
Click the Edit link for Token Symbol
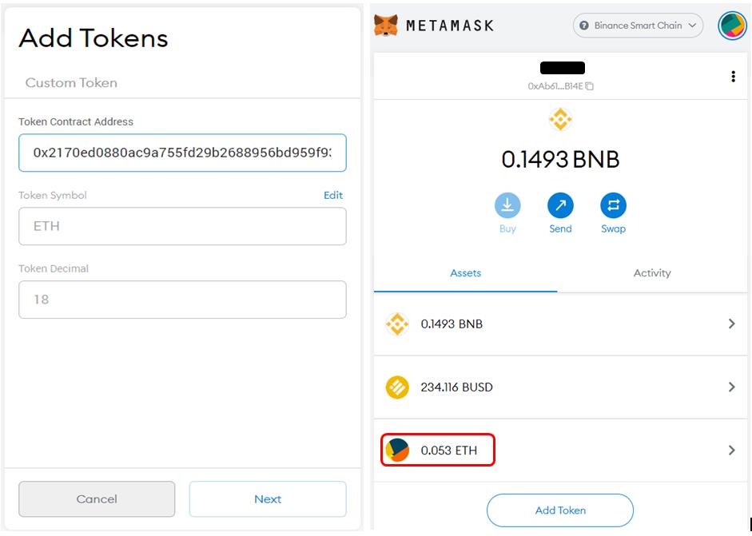pyautogui.click(x=332, y=195)
